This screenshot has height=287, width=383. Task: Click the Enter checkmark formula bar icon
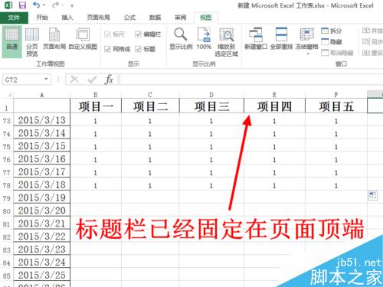pyautogui.click(x=92, y=80)
